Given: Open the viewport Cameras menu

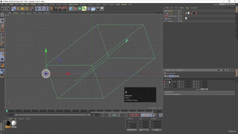Looking at the screenshot, I should [x=16, y=13].
